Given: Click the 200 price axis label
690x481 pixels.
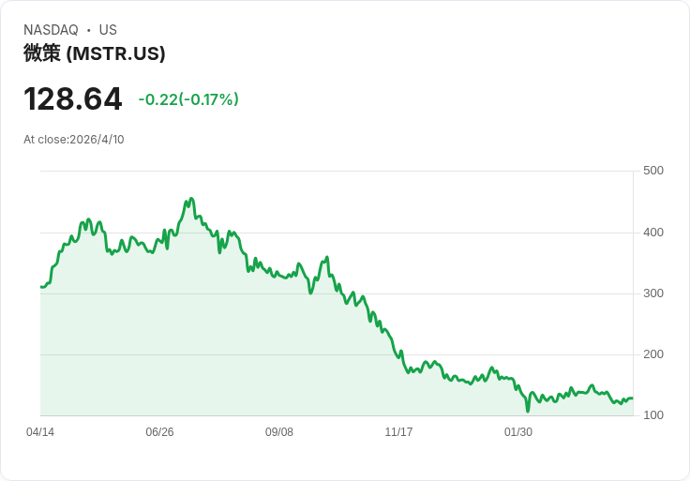Looking at the screenshot, I should pos(653,354).
